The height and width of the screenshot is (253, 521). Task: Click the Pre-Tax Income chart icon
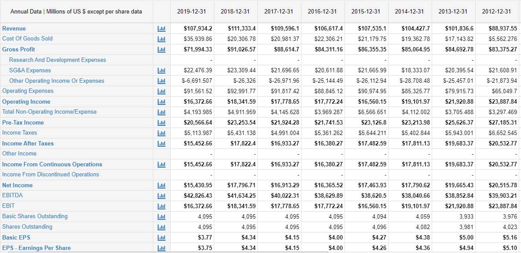coord(161,122)
